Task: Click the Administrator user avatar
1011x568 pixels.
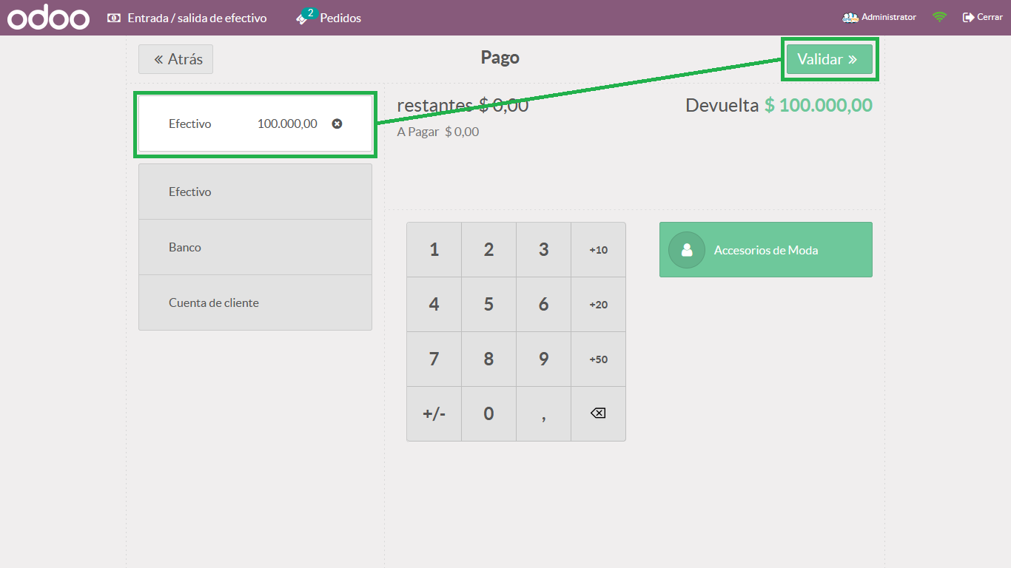Action: (x=850, y=17)
